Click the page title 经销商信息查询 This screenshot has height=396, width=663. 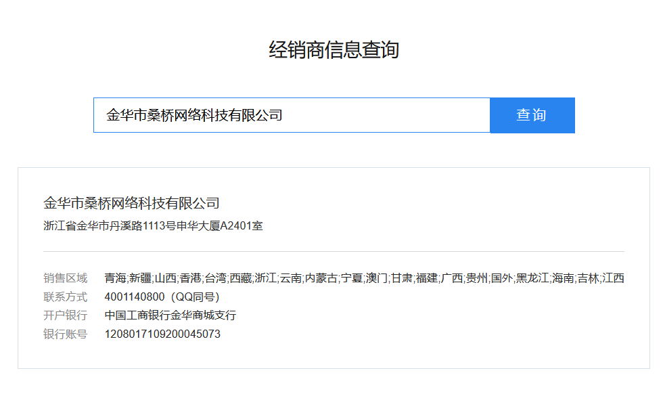click(334, 49)
